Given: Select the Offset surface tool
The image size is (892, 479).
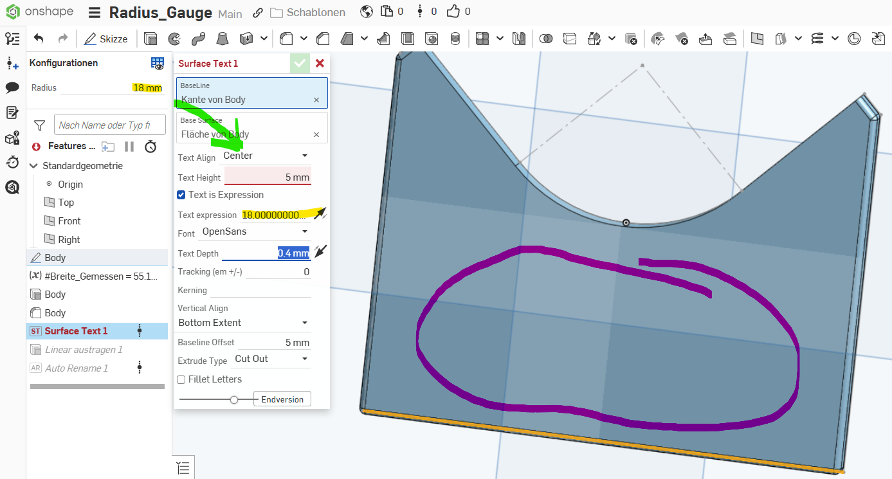Looking at the screenshot, I should (729, 39).
